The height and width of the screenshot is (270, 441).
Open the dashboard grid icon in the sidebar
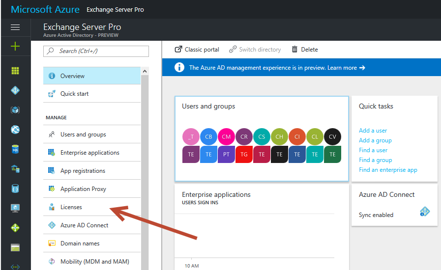click(15, 71)
